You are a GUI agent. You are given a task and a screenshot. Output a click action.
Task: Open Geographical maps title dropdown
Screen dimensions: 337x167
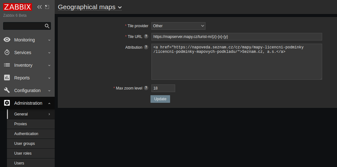click(x=90, y=7)
